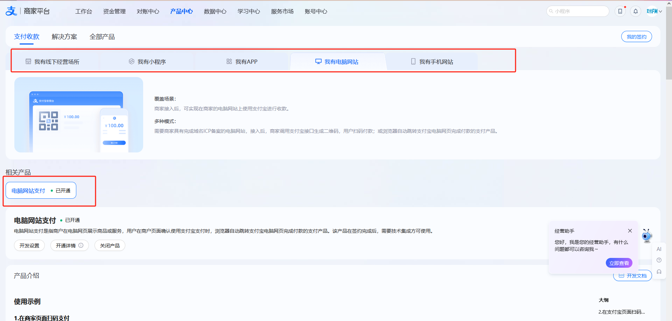Click 关闭产品 button
This screenshot has width=672, height=321.
point(110,245)
